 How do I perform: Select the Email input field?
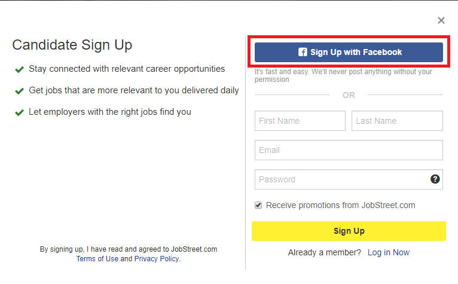349,150
